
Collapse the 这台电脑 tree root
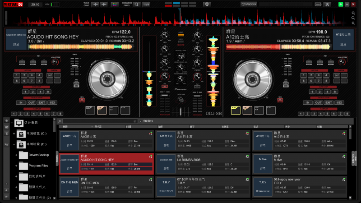click(x=12, y=123)
